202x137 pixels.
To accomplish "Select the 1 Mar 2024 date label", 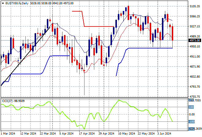I will [8, 134].
